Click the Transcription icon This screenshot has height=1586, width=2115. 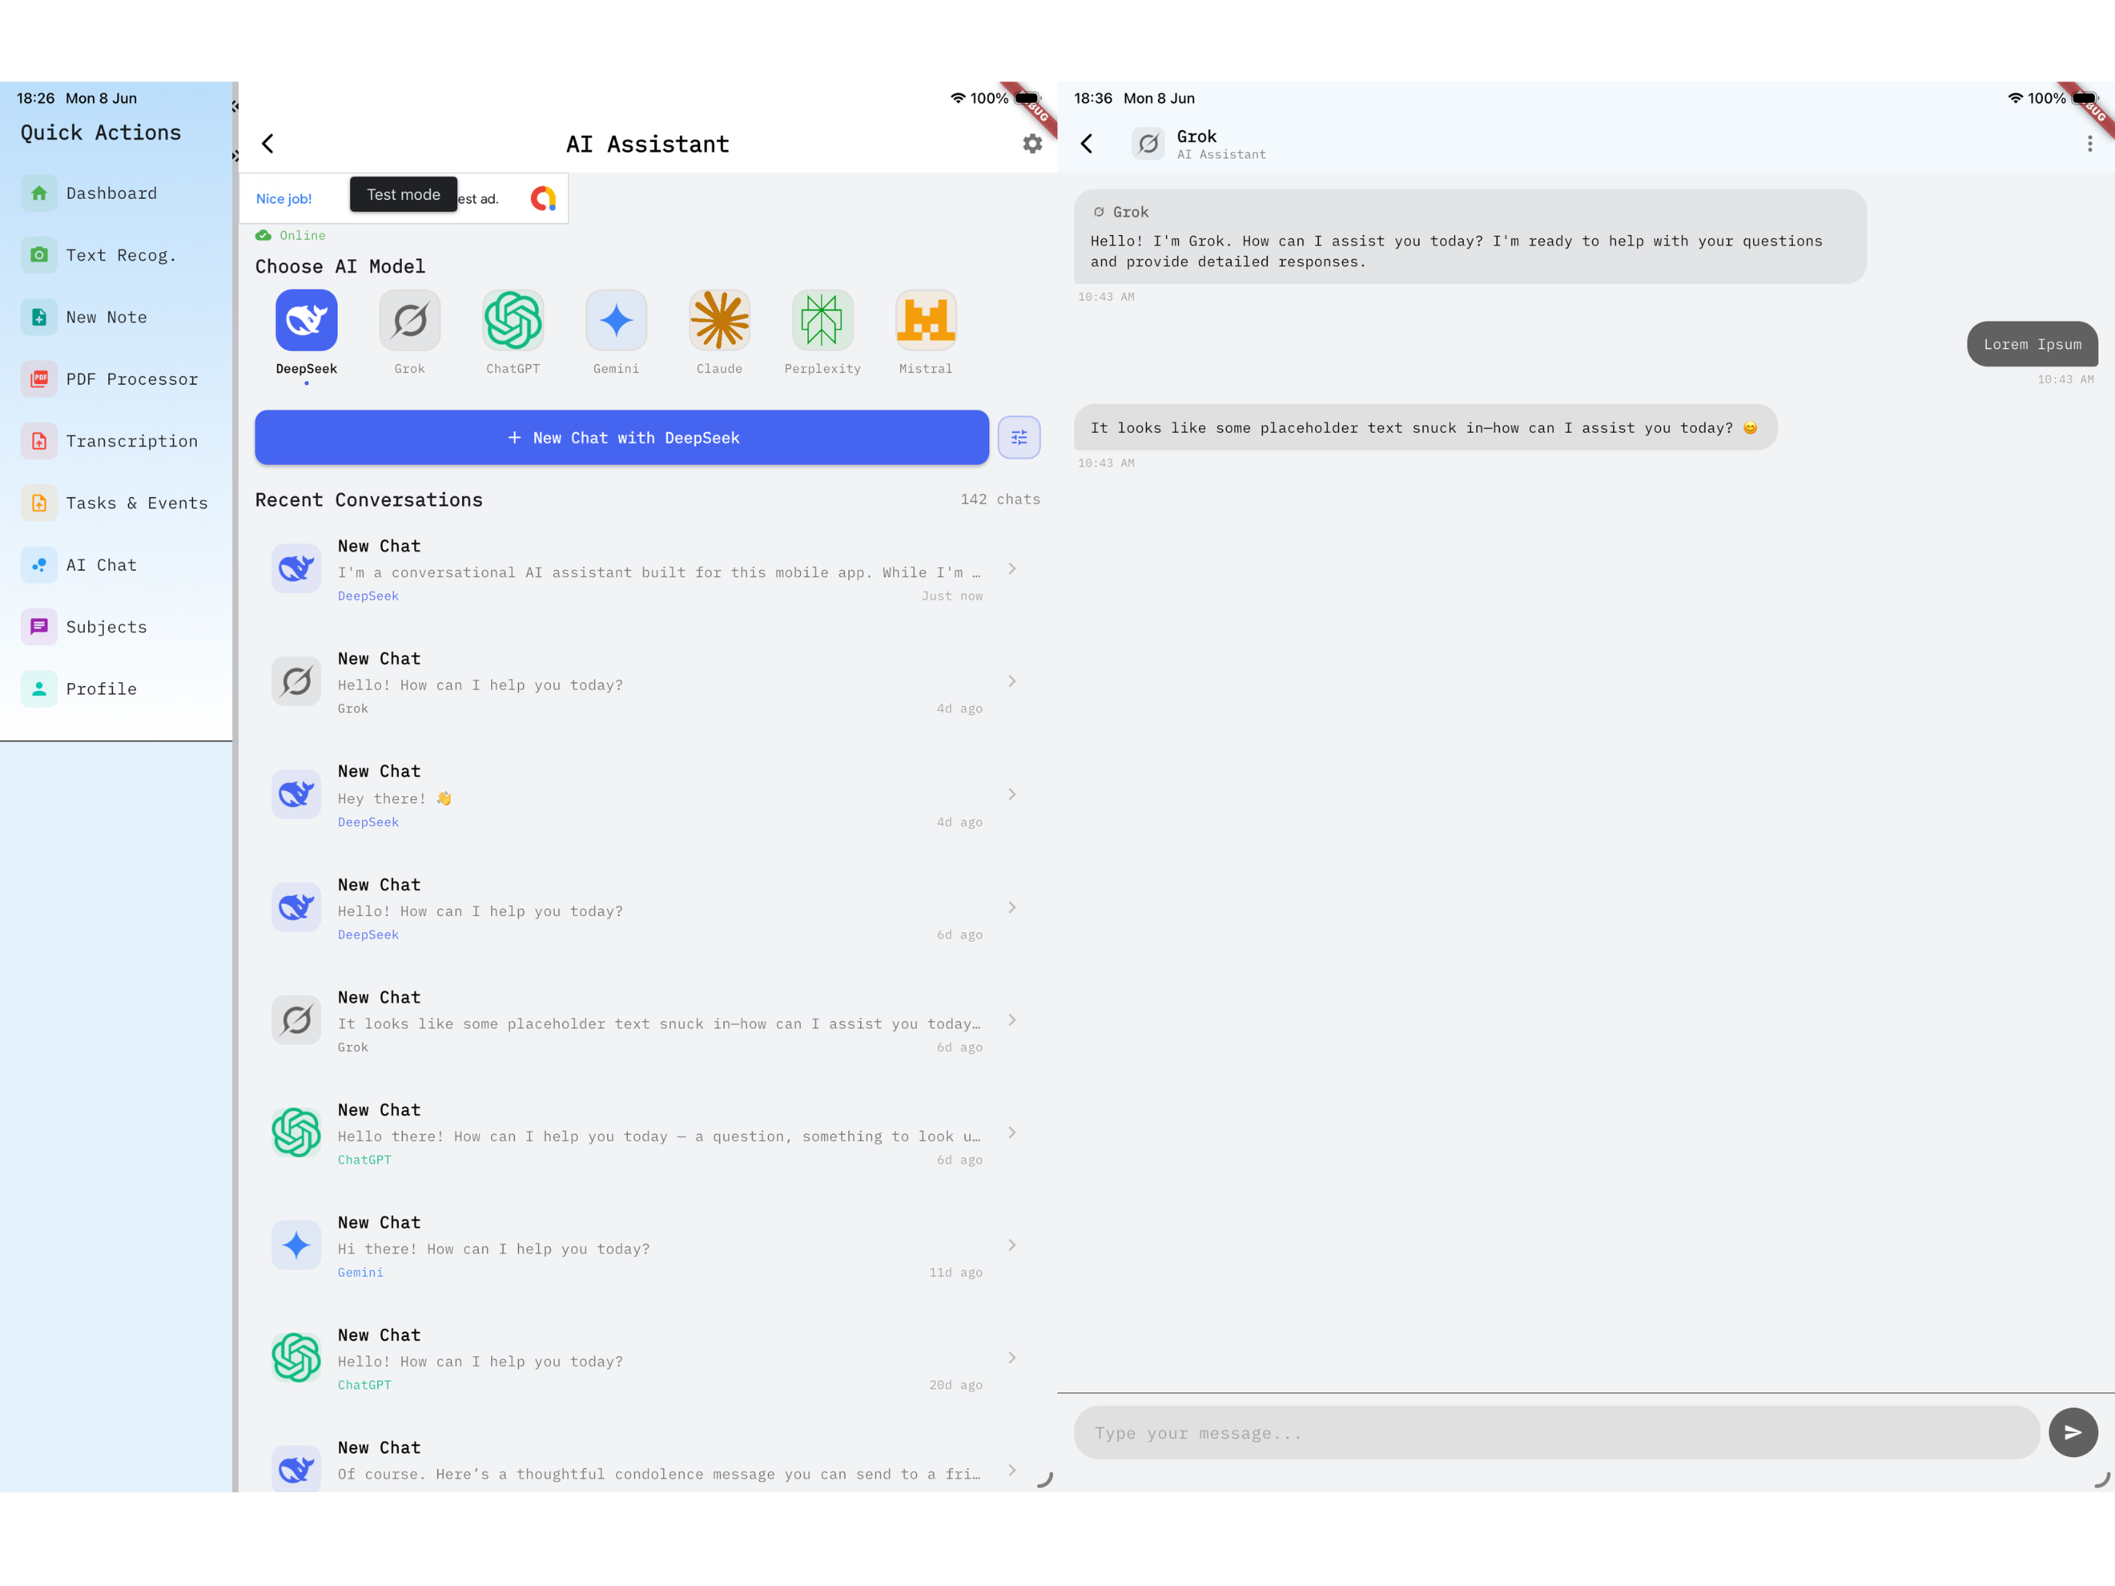39,441
